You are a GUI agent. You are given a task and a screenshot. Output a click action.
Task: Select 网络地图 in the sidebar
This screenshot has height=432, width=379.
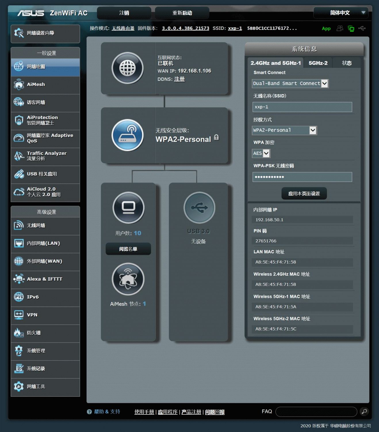click(x=45, y=67)
